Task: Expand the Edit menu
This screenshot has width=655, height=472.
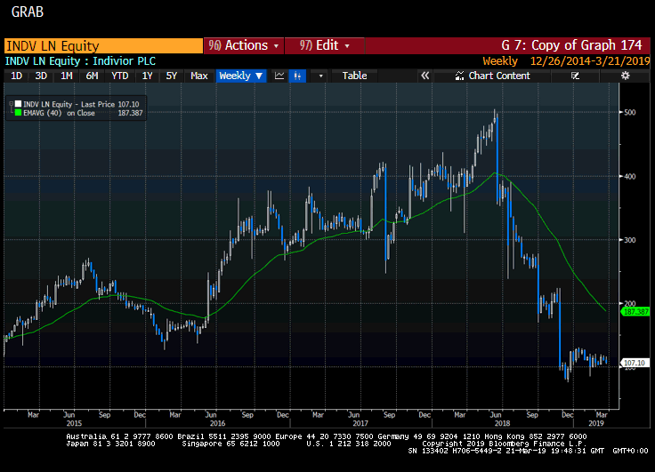Action: point(325,45)
